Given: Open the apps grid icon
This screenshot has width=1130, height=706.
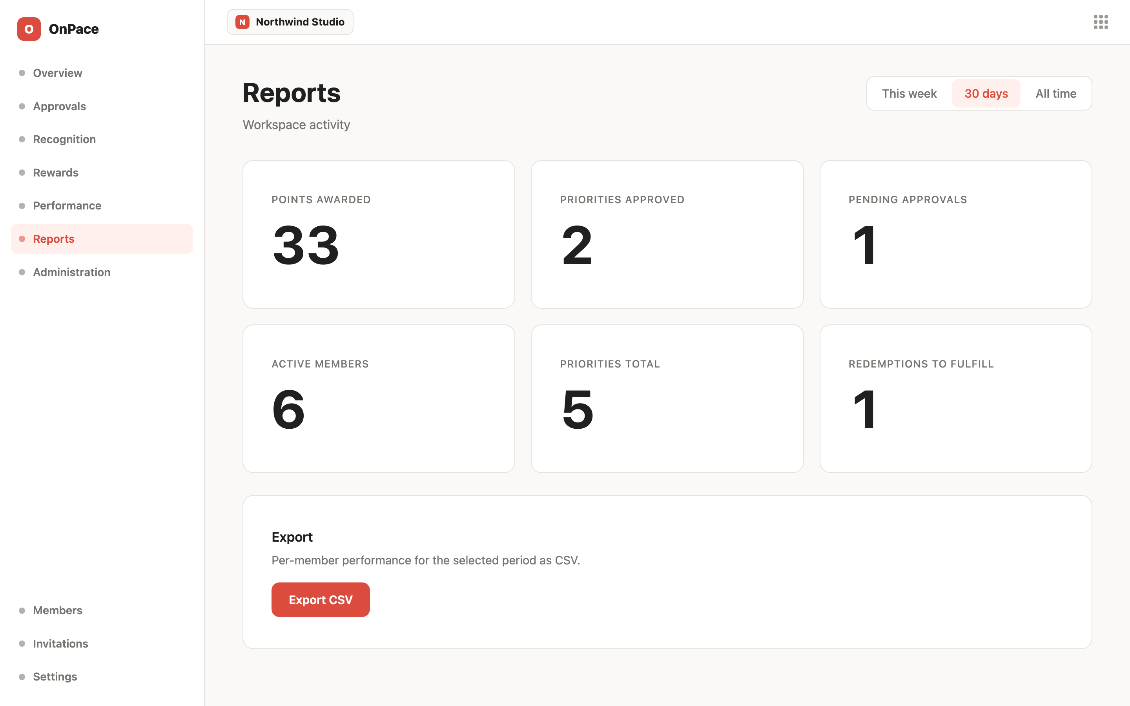Looking at the screenshot, I should [x=1101, y=22].
